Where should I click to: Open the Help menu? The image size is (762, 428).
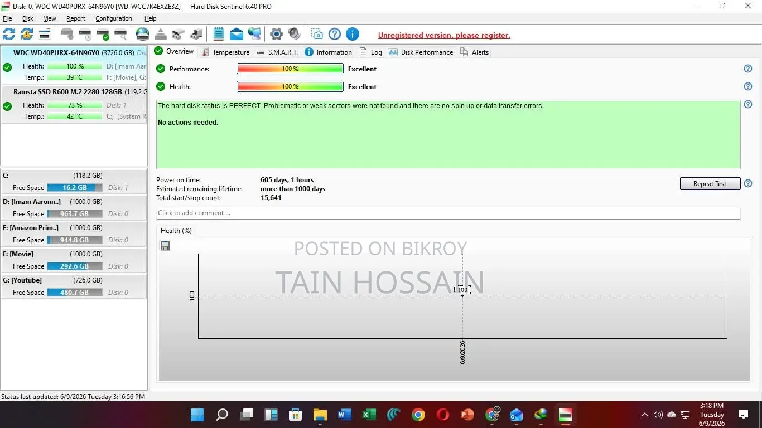click(151, 18)
